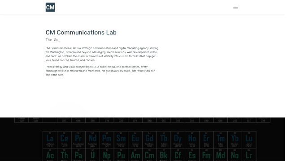Click the Pr Praseodymium element tile
Image resolution: width=287 pixels, height=161 pixels.
coord(78,140)
